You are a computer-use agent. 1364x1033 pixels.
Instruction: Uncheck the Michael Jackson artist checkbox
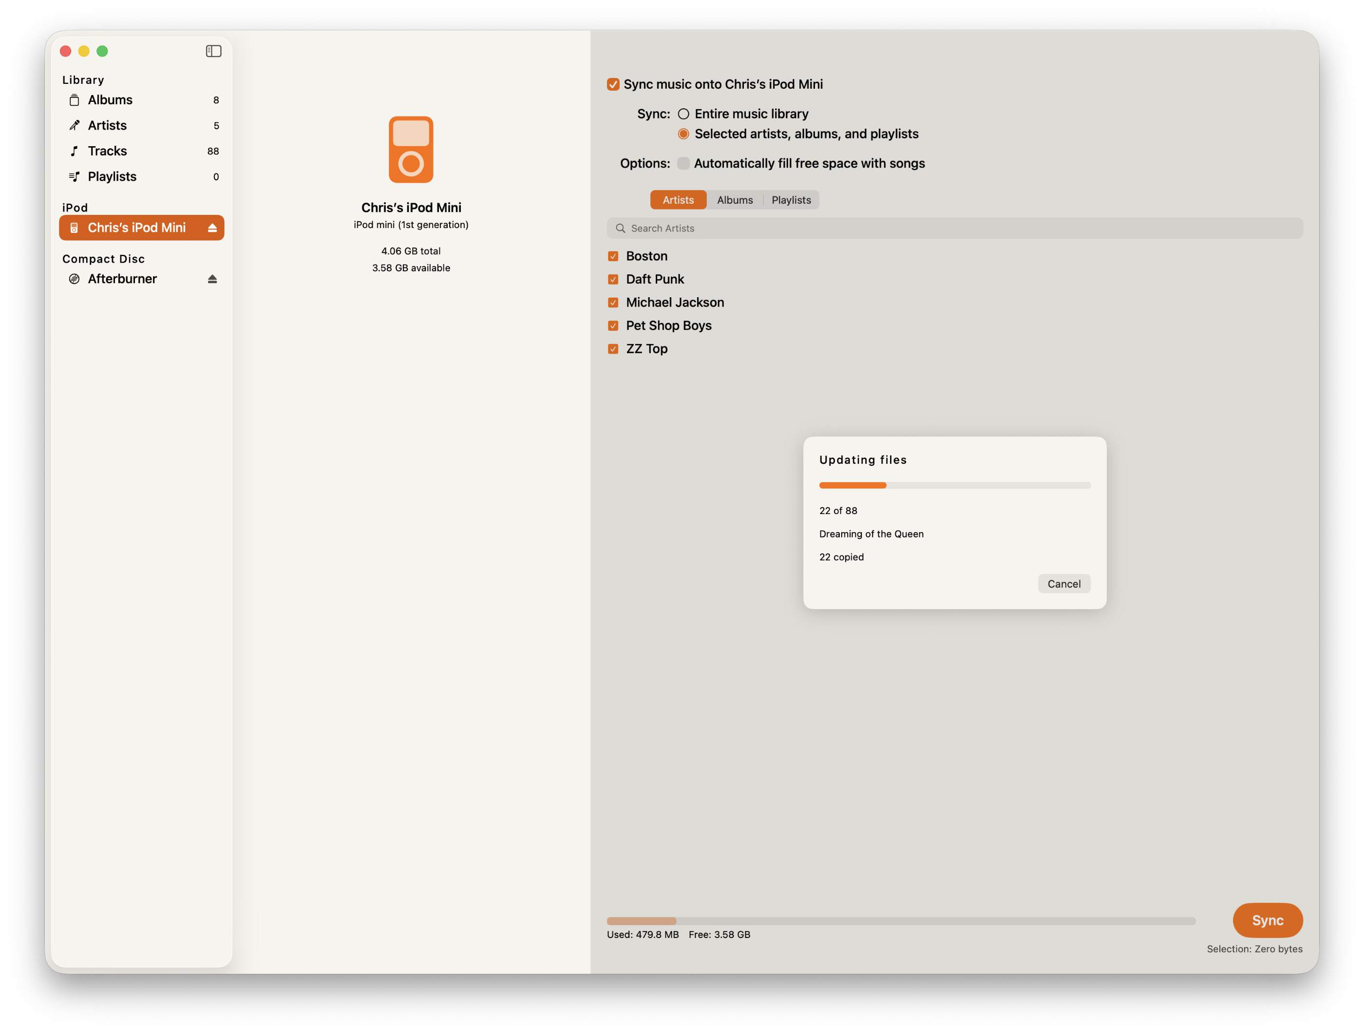click(x=613, y=303)
